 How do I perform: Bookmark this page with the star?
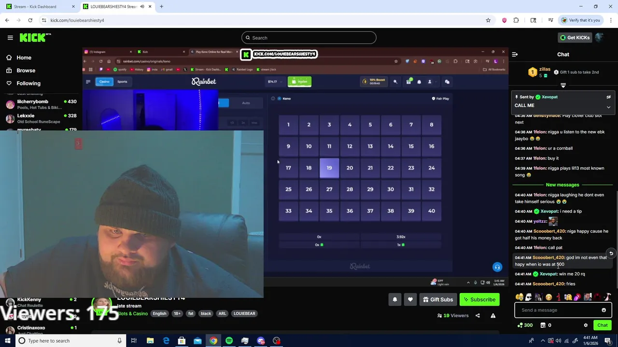coord(488,20)
